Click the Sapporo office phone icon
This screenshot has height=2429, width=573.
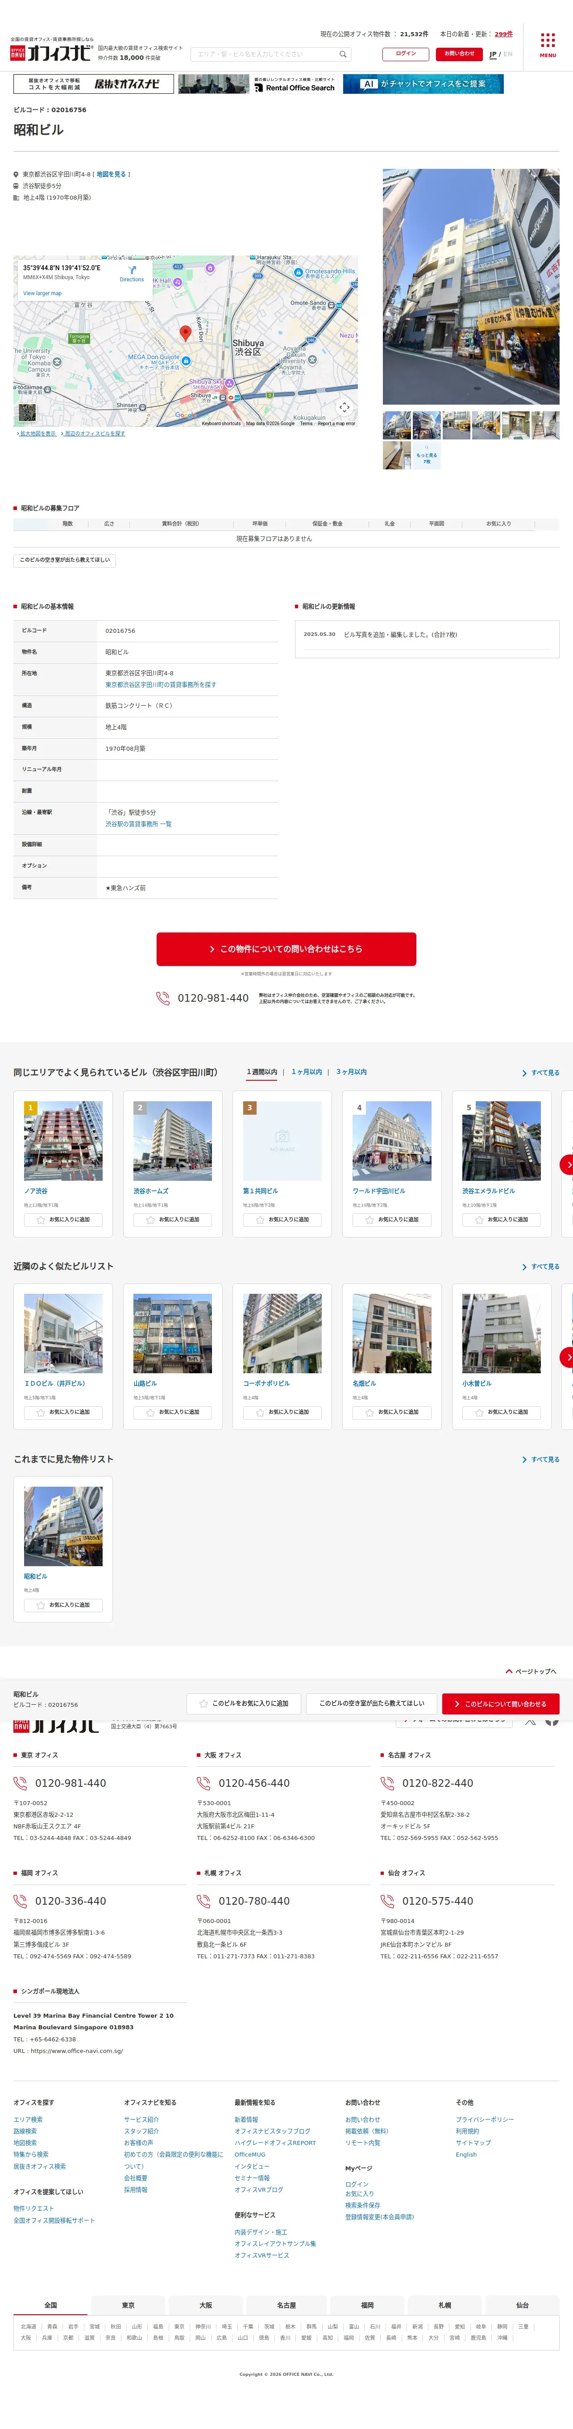[x=203, y=1901]
